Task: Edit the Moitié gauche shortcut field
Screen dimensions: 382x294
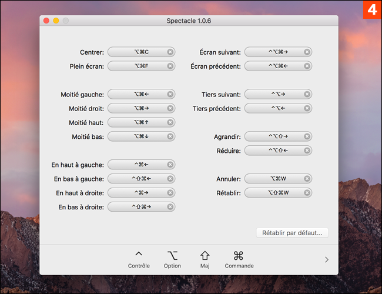Action: pos(141,94)
